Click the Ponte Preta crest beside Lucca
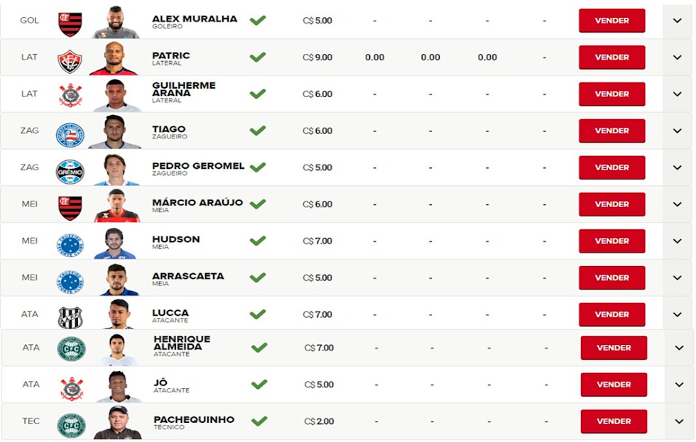696x442 pixels. tap(70, 317)
